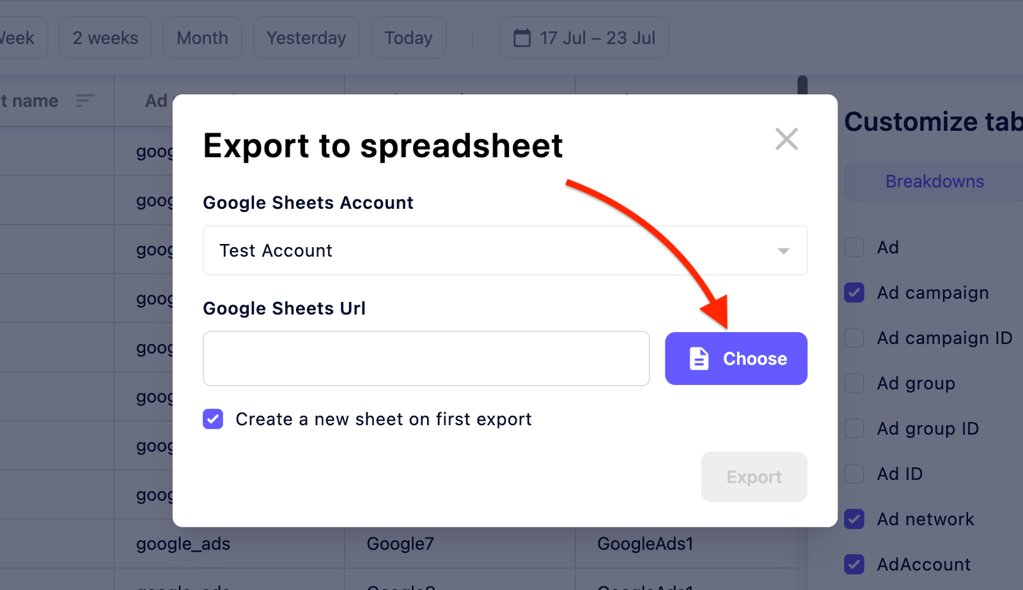Viewport: 1023px width, 590px height.
Task: Enable the Ad group breakdown
Action: pos(854,383)
